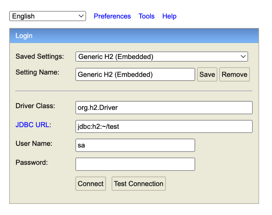
Task: Click the Connect button
Action: [91, 184]
